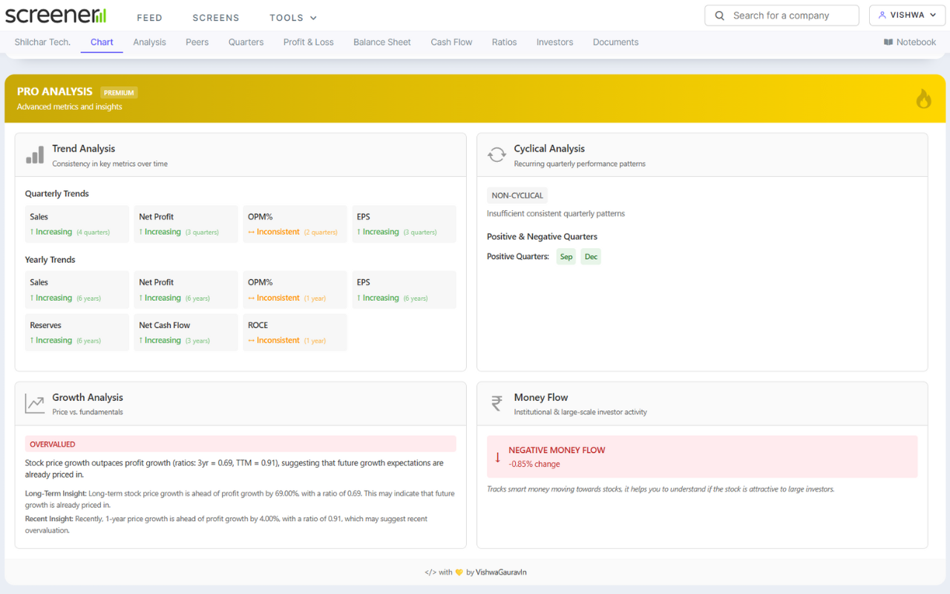
Task: Select the Trend Analysis bar chart icon
Action: 34,154
